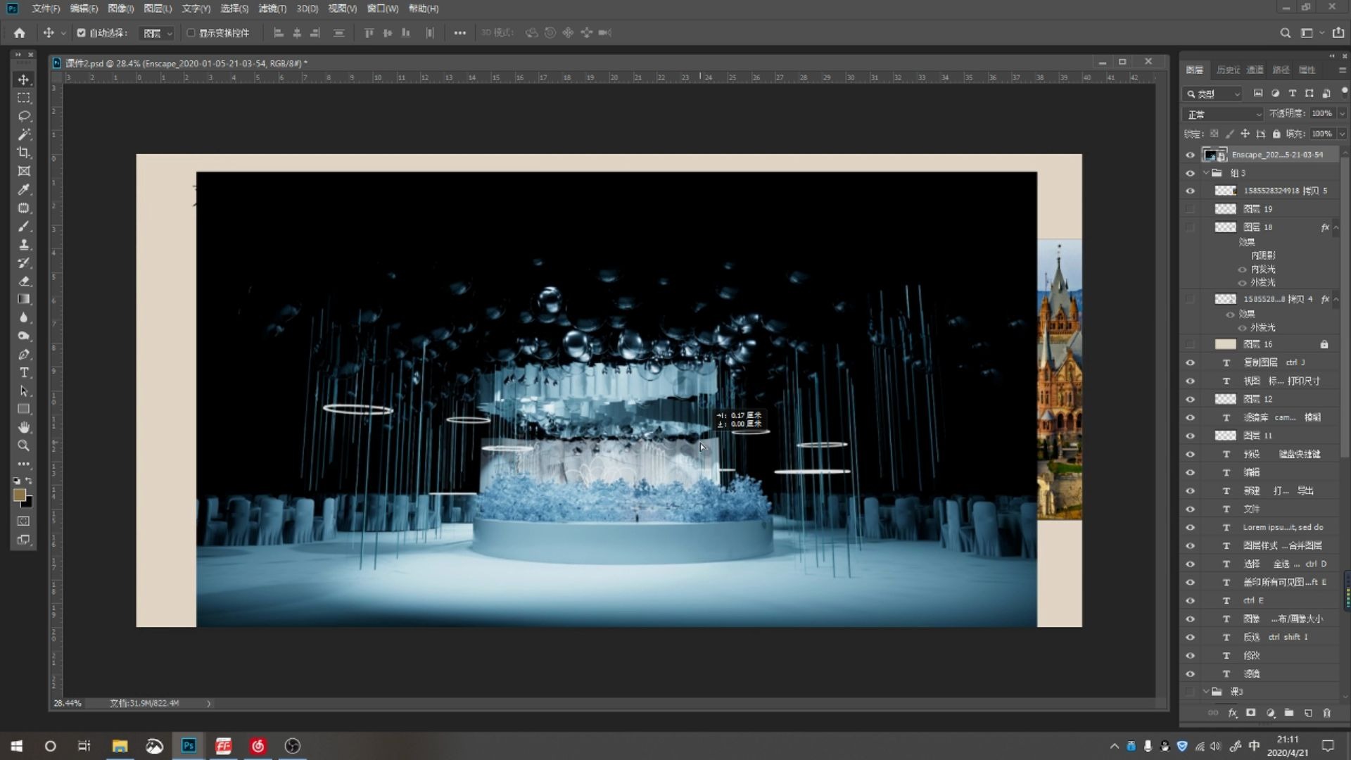The width and height of the screenshot is (1351, 760).
Task: Open the opacity 100% dropdown arrow
Action: pos(1342,114)
